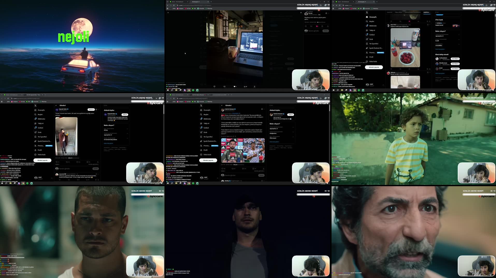Select the Anasayfa browser tab in the strawberry feed frame
The width and height of the screenshot is (496, 278).
click(x=366, y=2)
